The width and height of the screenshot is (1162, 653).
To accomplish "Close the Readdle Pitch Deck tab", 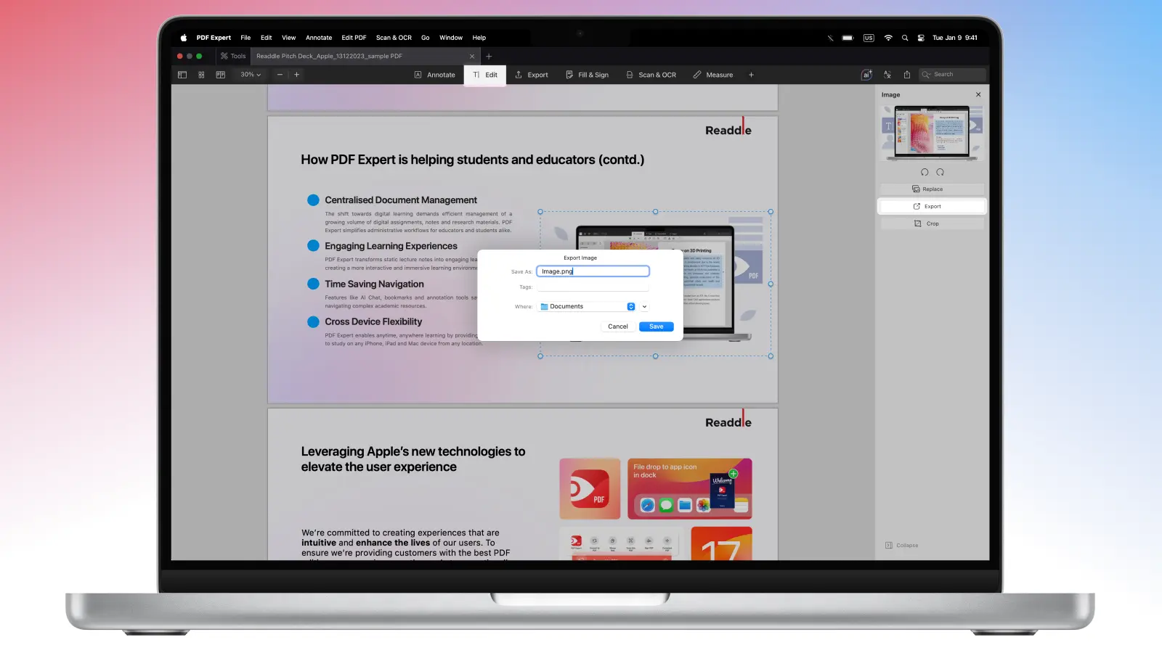I will pos(472,56).
